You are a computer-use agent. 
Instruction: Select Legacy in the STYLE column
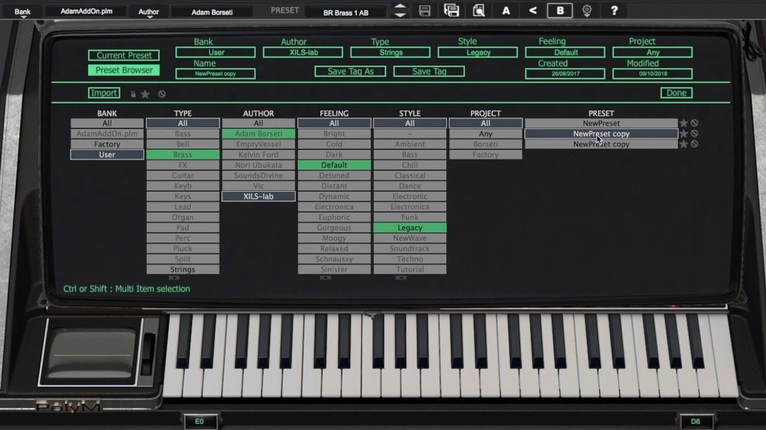click(410, 228)
